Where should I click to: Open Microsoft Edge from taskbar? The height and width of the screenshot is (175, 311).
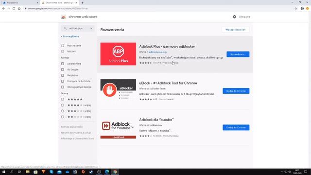point(107,172)
